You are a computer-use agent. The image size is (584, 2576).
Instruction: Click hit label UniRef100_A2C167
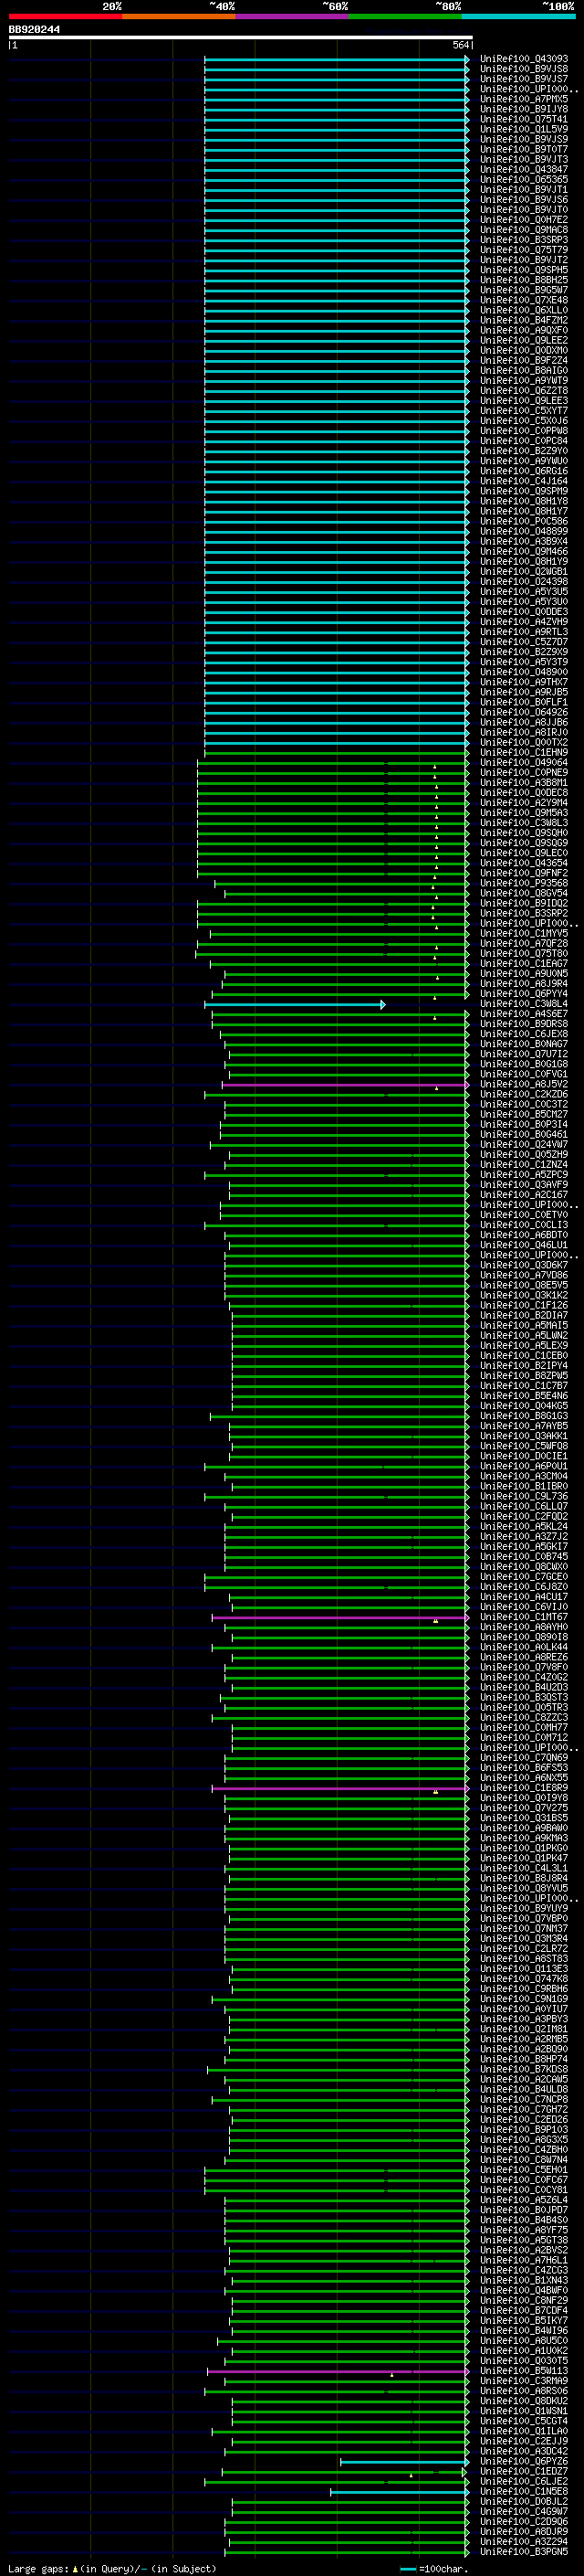(524, 1195)
